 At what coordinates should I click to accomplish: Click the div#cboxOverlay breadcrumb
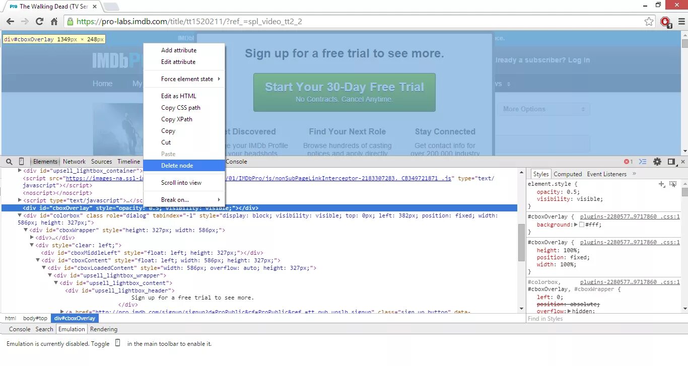pyautogui.click(x=75, y=318)
